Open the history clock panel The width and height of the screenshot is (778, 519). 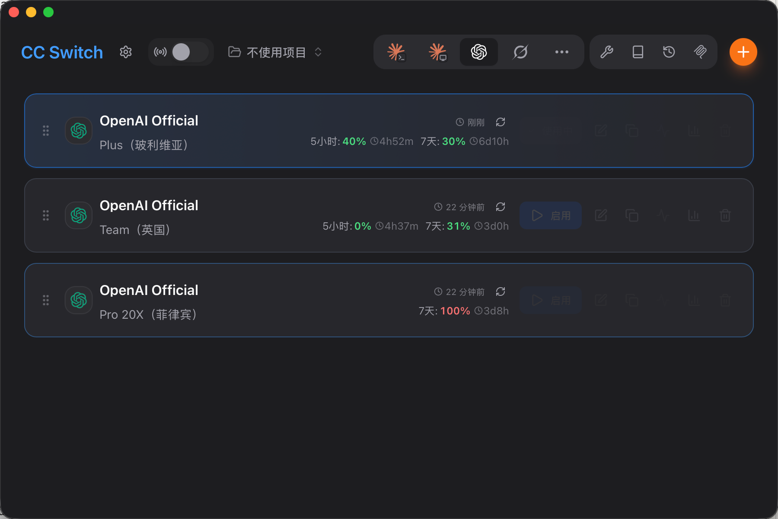pyautogui.click(x=669, y=52)
